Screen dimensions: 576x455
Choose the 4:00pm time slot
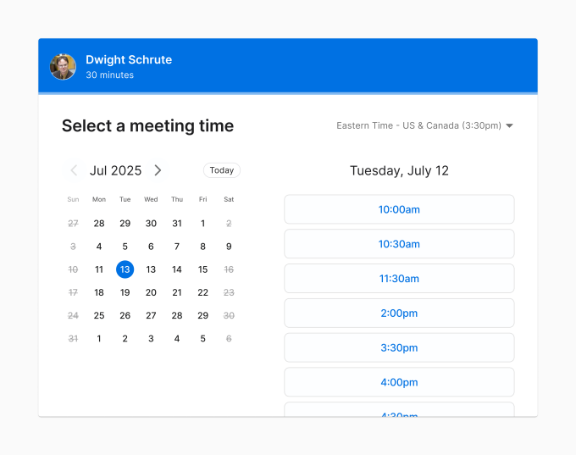tap(399, 382)
